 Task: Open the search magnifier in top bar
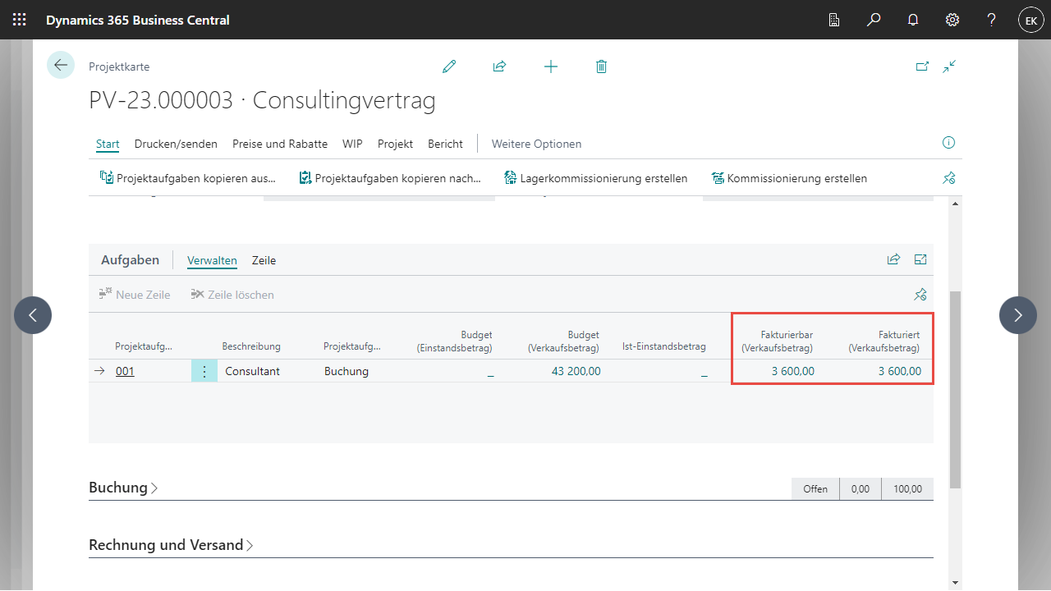pyautogui.click(x=874, y=20)
